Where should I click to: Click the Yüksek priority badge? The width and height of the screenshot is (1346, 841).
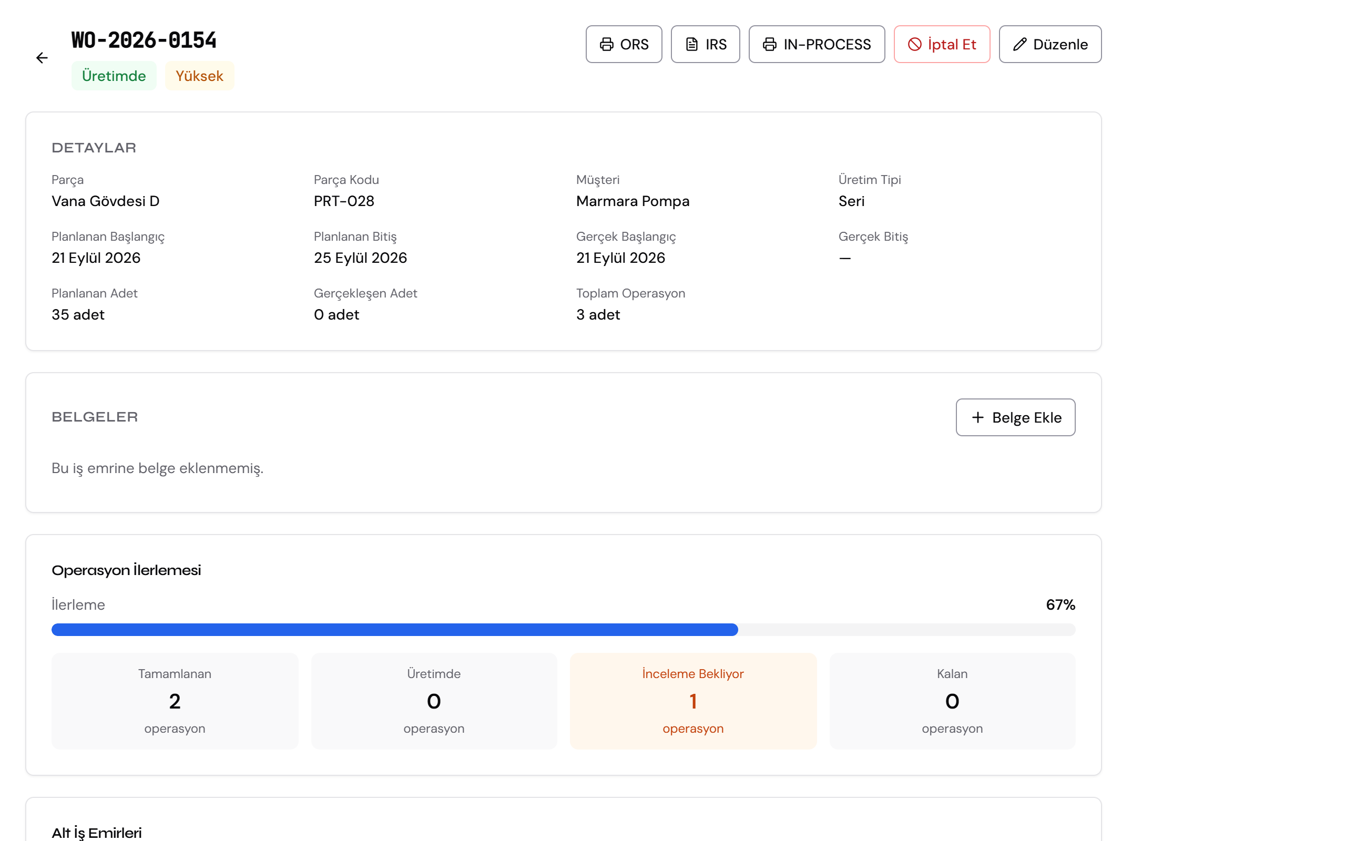click(199, 76)
